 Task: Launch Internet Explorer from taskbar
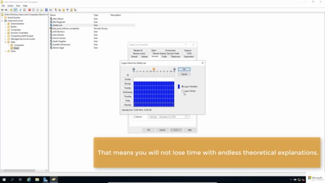[x=29, y=179]
